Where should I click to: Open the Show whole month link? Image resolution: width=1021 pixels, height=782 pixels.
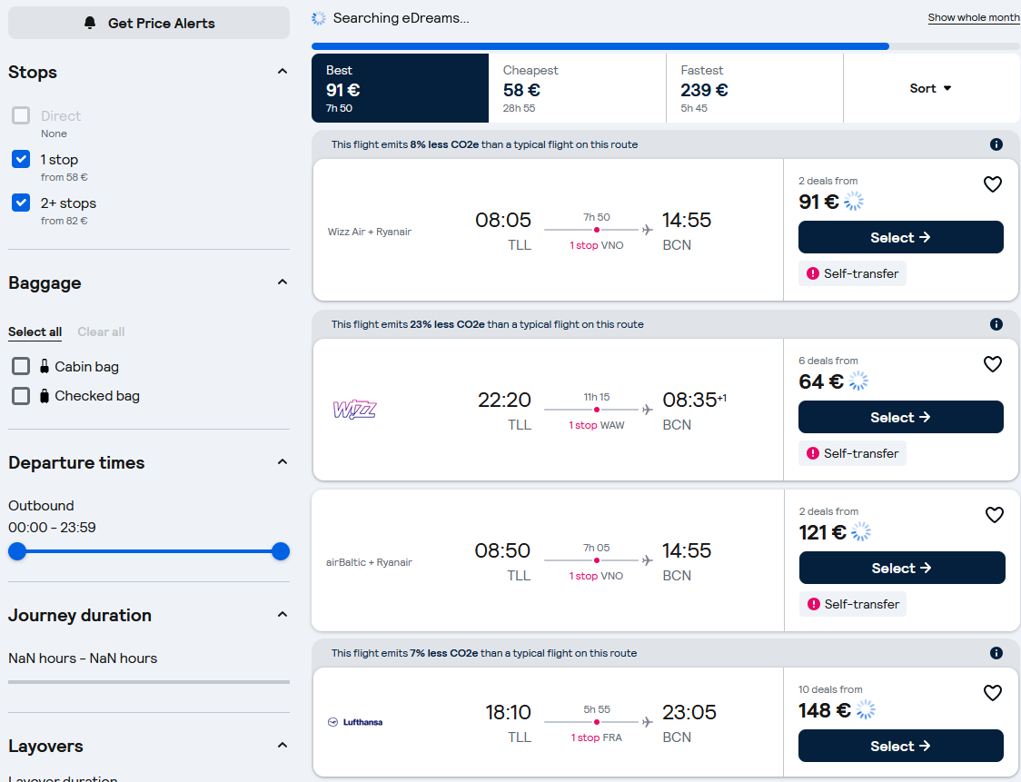pyautogui.click(x=974, y=17)
